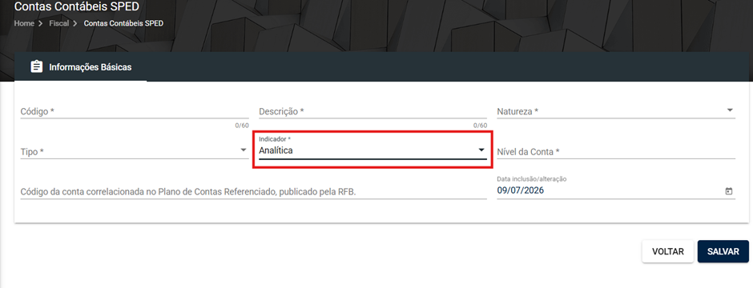Click the Tipo field label
This screenshot has width=753, height=288.
(32, 152)
